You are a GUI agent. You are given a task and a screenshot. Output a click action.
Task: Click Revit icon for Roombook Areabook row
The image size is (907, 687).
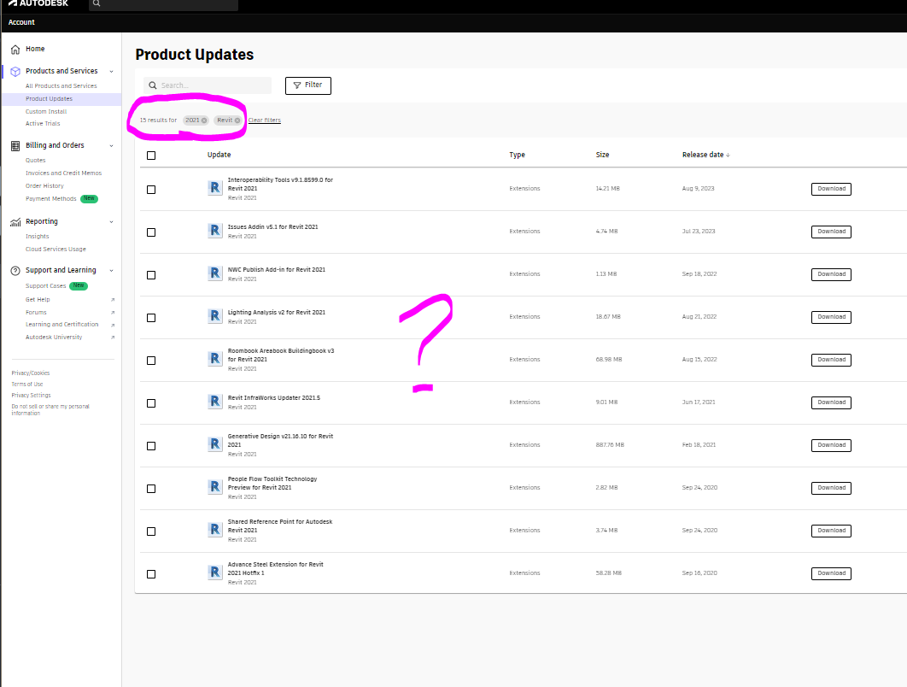point(215,359)
